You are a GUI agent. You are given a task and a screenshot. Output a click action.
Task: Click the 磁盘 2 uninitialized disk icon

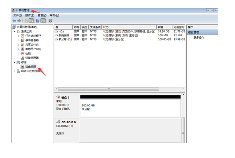click(58, 97)
